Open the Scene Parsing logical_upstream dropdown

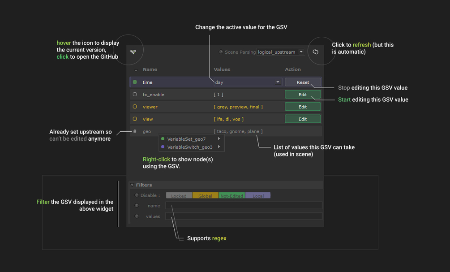[x=281, y=52]
